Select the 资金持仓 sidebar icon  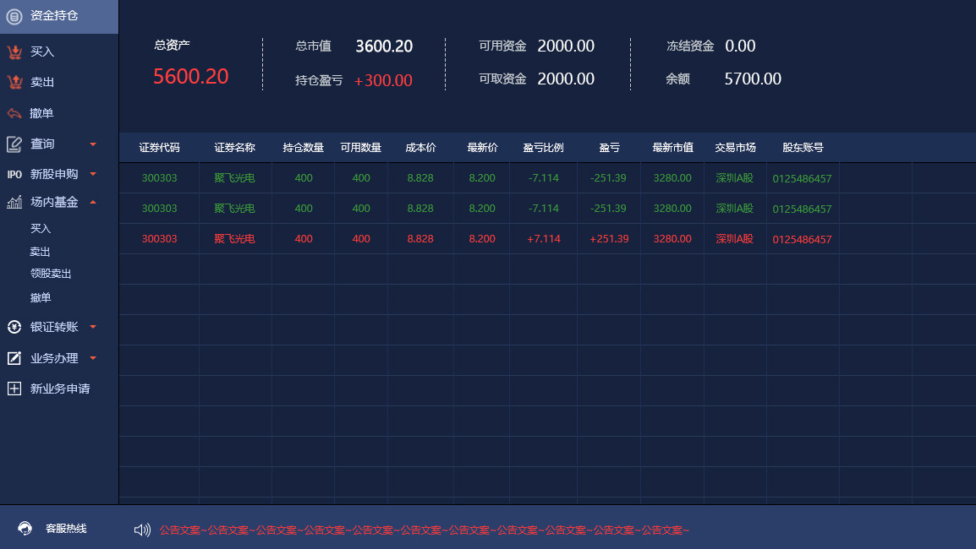(14, 15)
